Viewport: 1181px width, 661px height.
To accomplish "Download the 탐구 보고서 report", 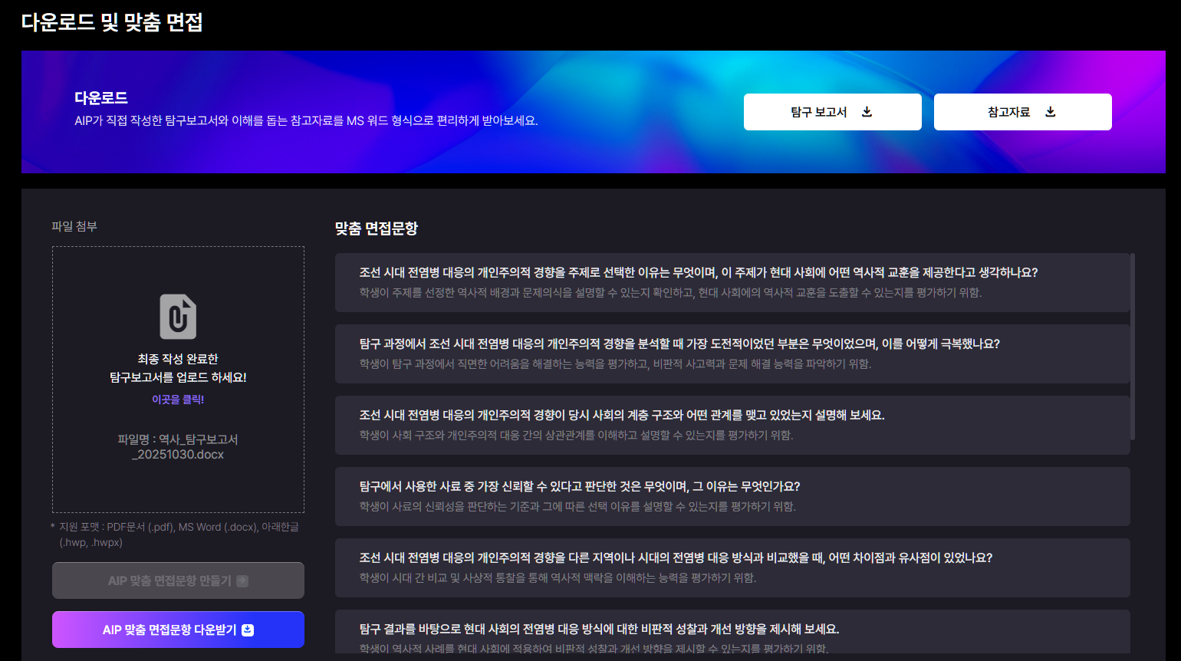I will click(x=832, y=111).
